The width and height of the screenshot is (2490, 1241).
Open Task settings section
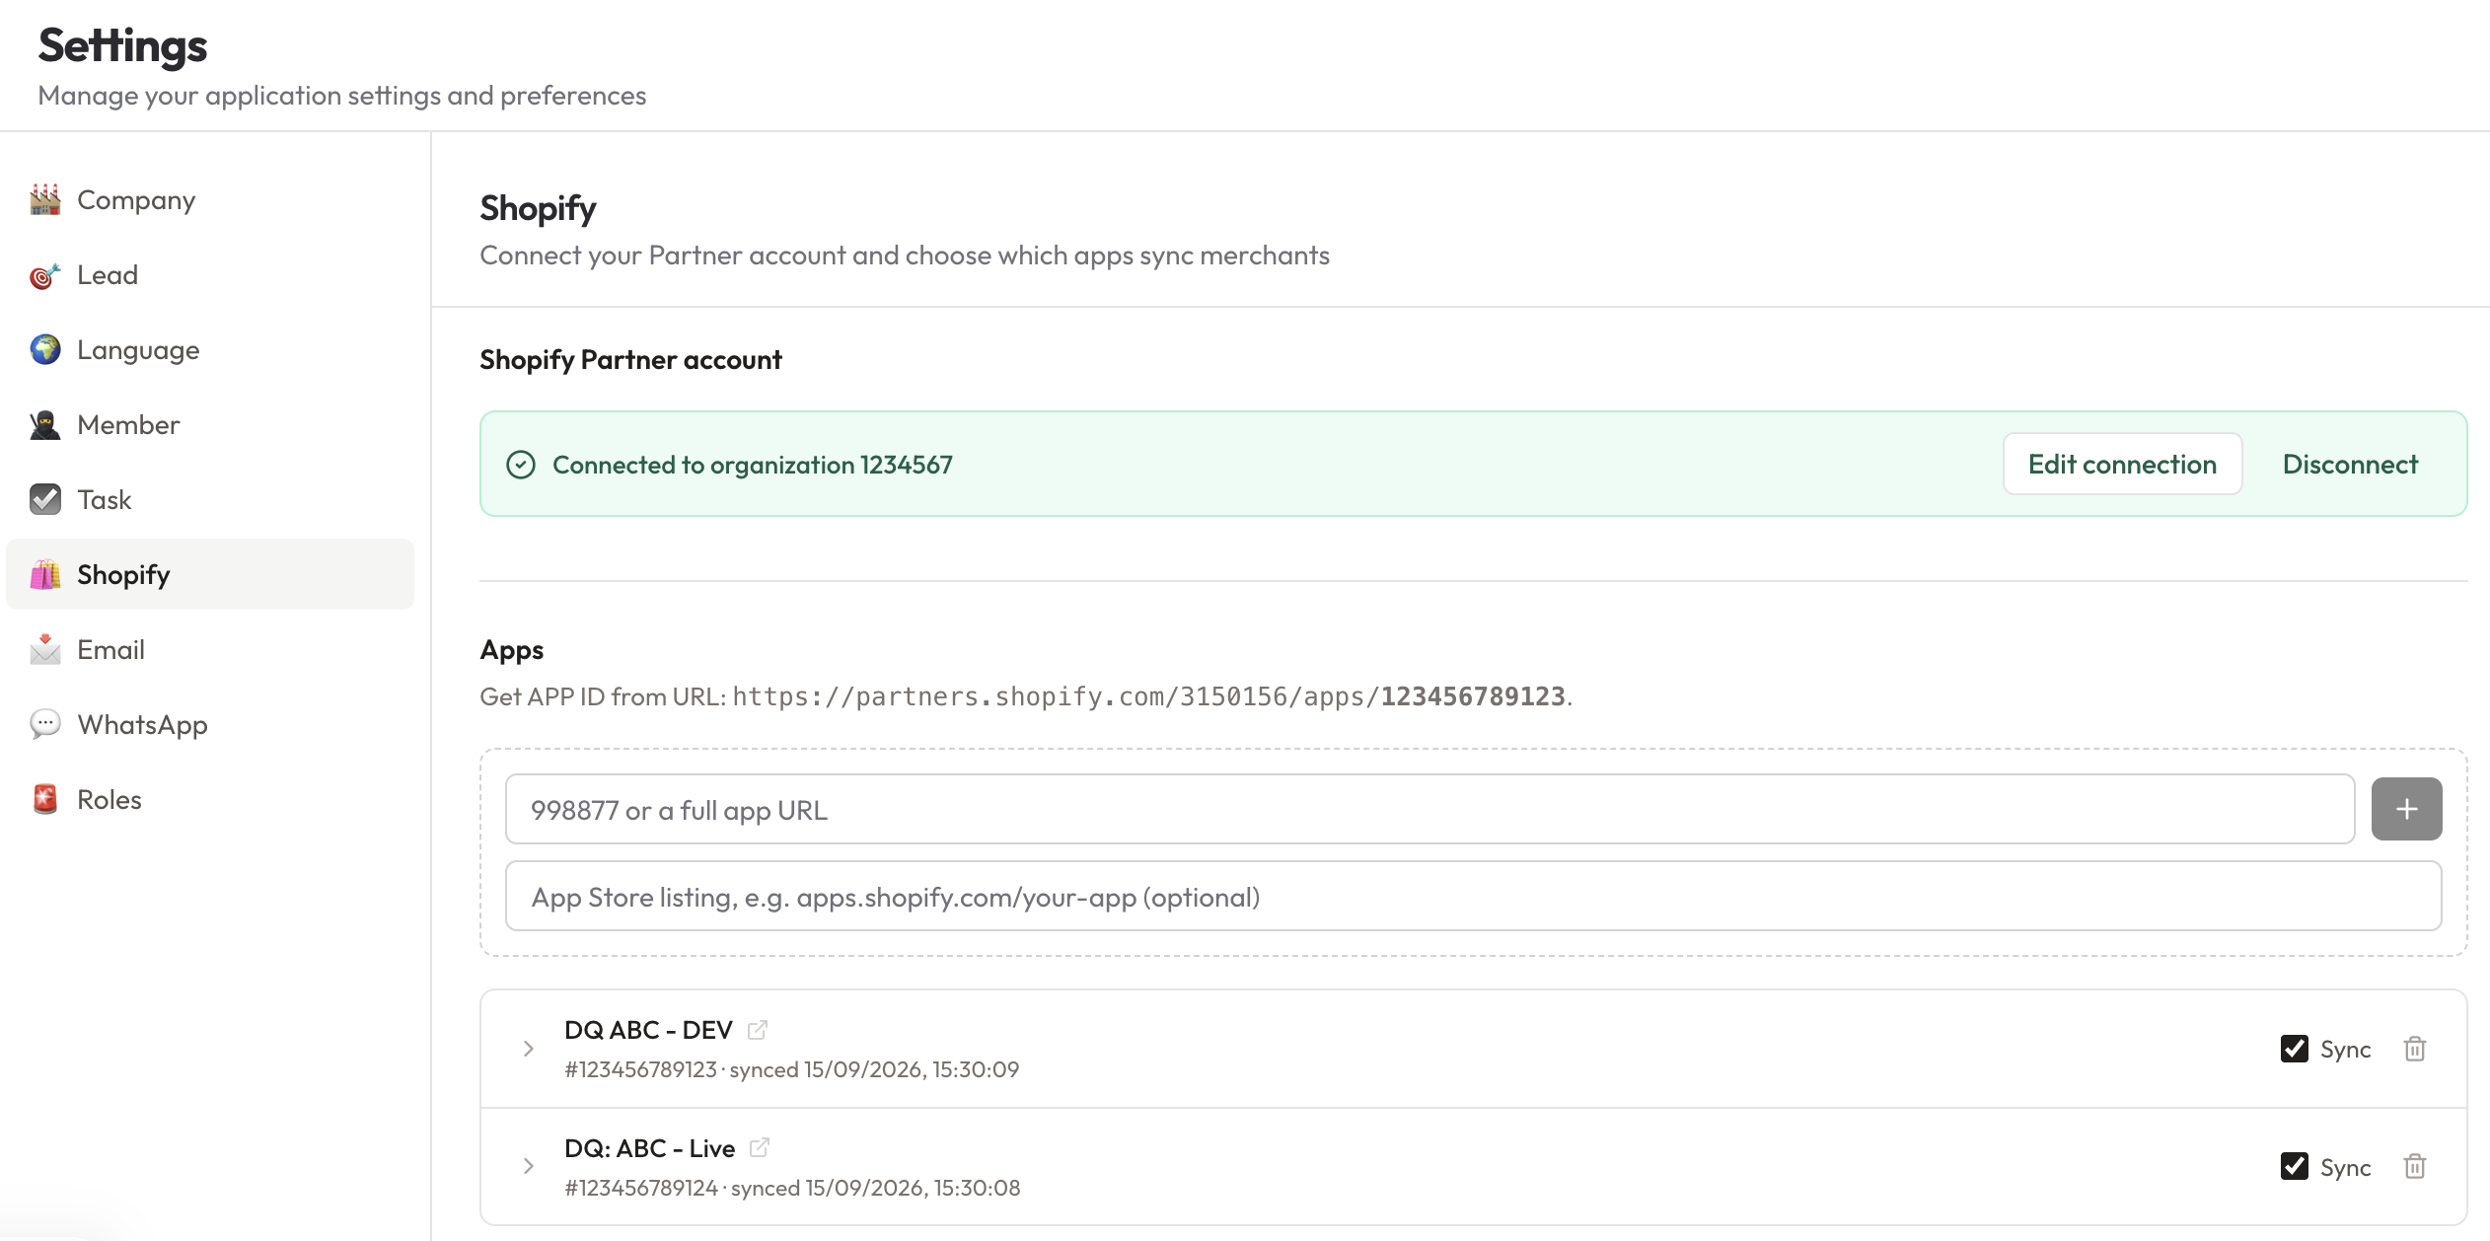[x=210, y=499]
